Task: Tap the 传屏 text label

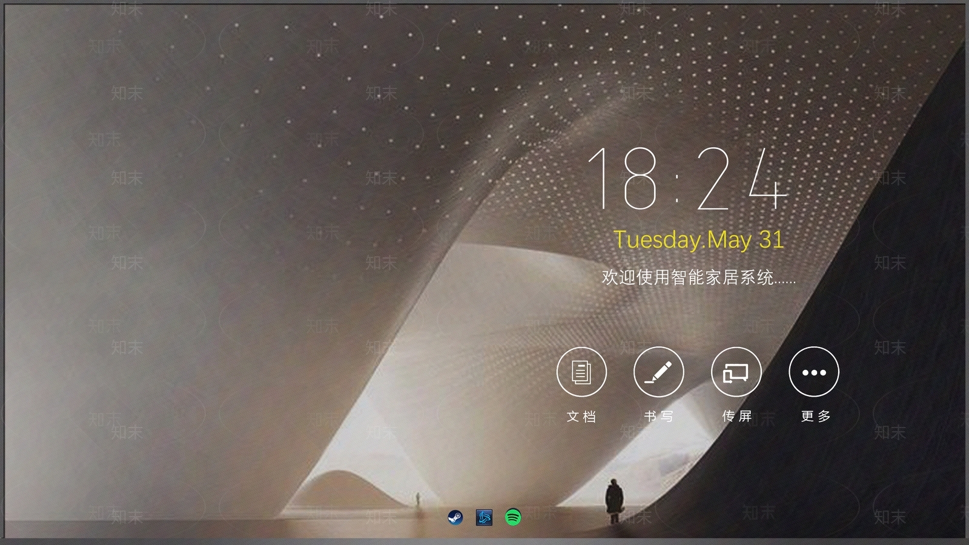Action: point(736,417)
